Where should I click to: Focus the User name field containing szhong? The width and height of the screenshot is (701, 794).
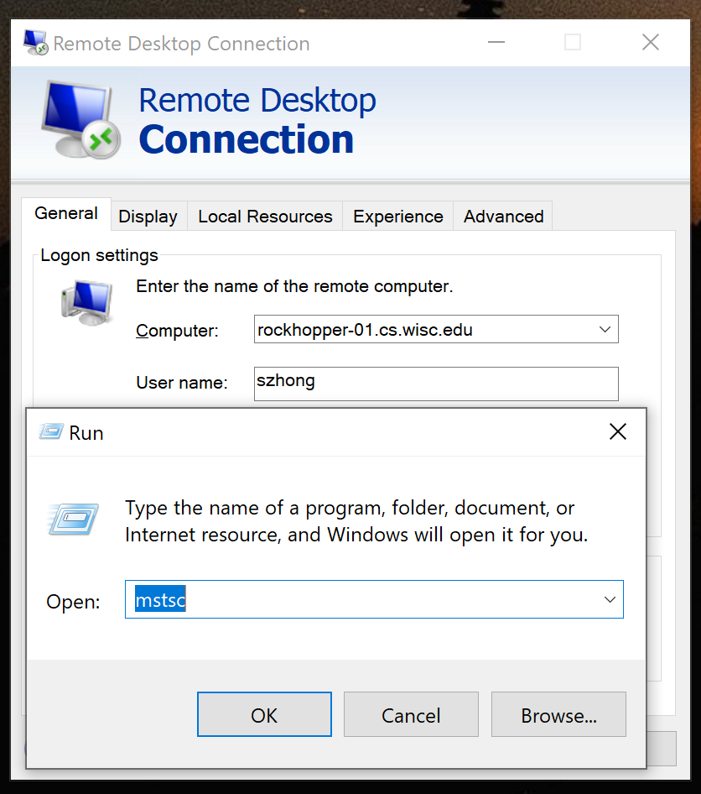(x=435, y=383)
